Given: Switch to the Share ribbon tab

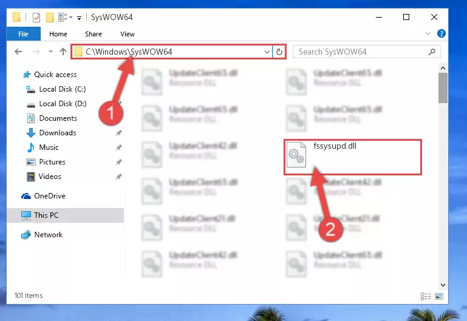Looking at the screenshot, I should (94, 34).
